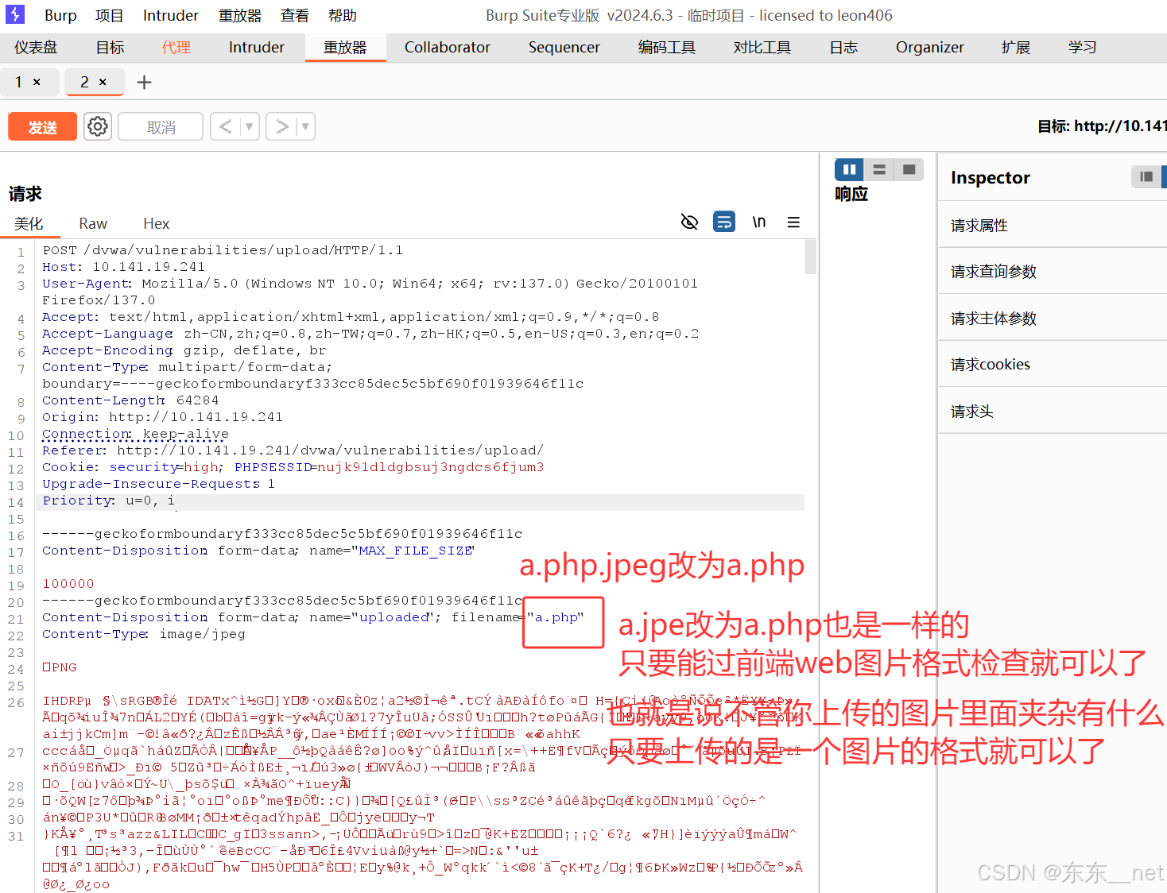This screenshot has height=893, width=1167.
Task: Switch request view to Hex tab
Action: pos(156,224)
